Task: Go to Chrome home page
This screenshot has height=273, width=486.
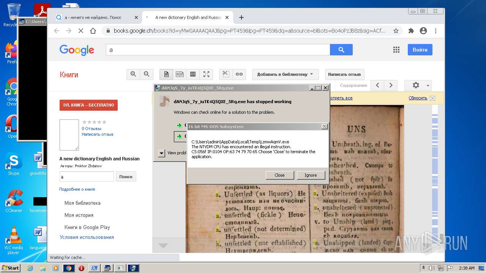Action: (93, 31)
